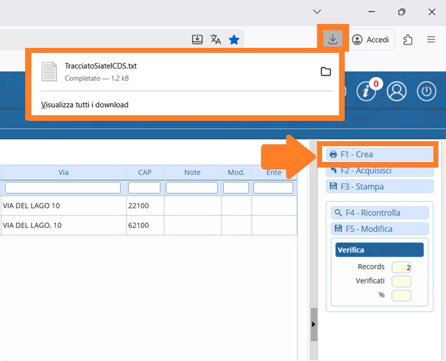The width and height of the screenshot is (446, 361).
Task: Open the extensions puzzle icon
Action: pyautogui.click(x=408, y=40)
